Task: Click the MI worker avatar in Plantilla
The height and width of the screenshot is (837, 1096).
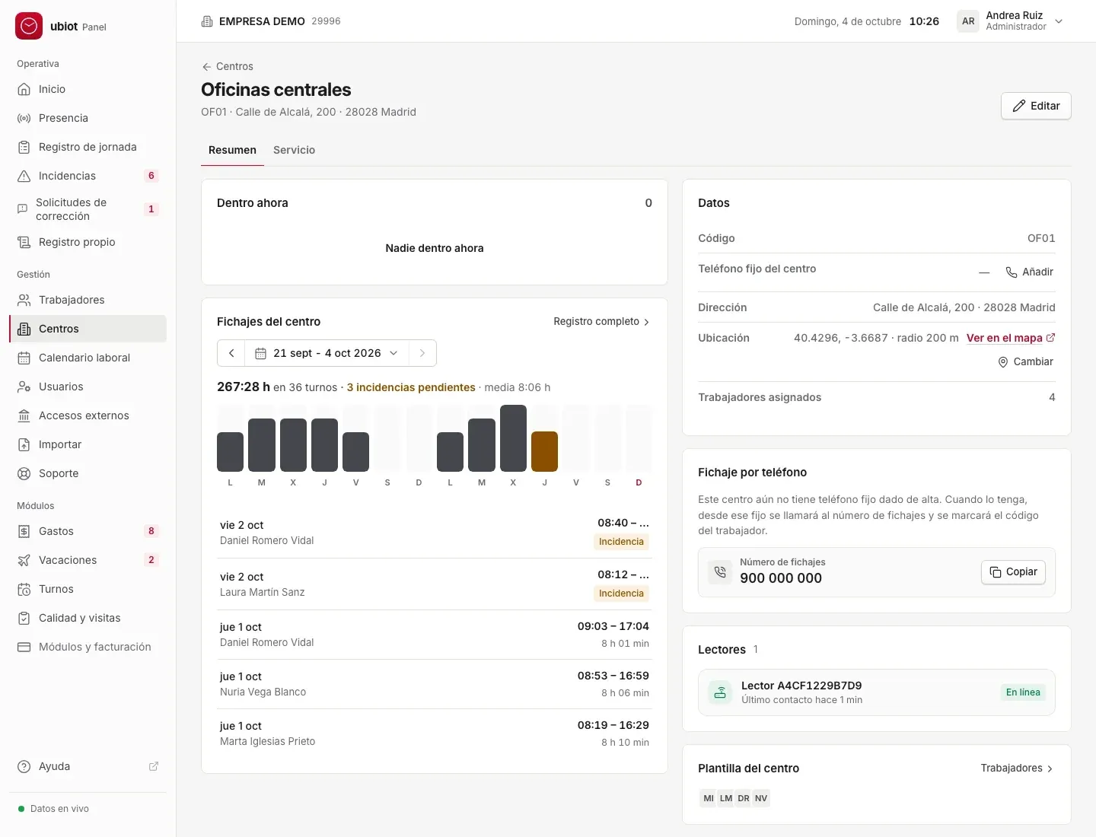Action: click(709, 798)
